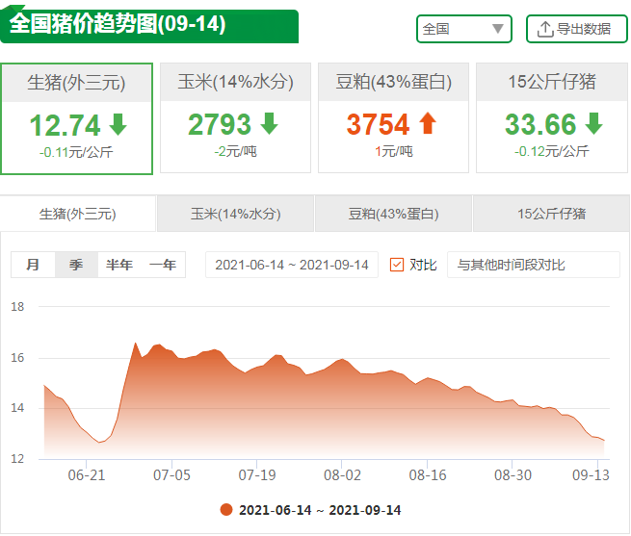Switch to the 15公斤仔猪 chart tab
The width and height of the screenshot is (631, 536).
pyautogui.click(x=552, y=214)
